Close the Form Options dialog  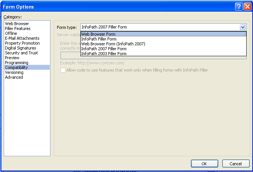247,7
